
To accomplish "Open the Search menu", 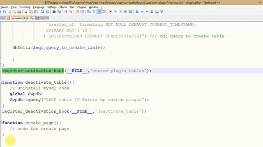I will point(4,7).
